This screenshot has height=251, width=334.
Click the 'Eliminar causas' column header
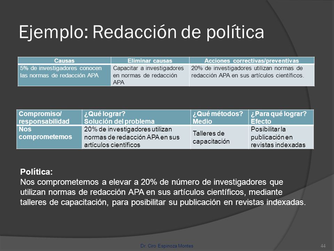coord(150,61)
